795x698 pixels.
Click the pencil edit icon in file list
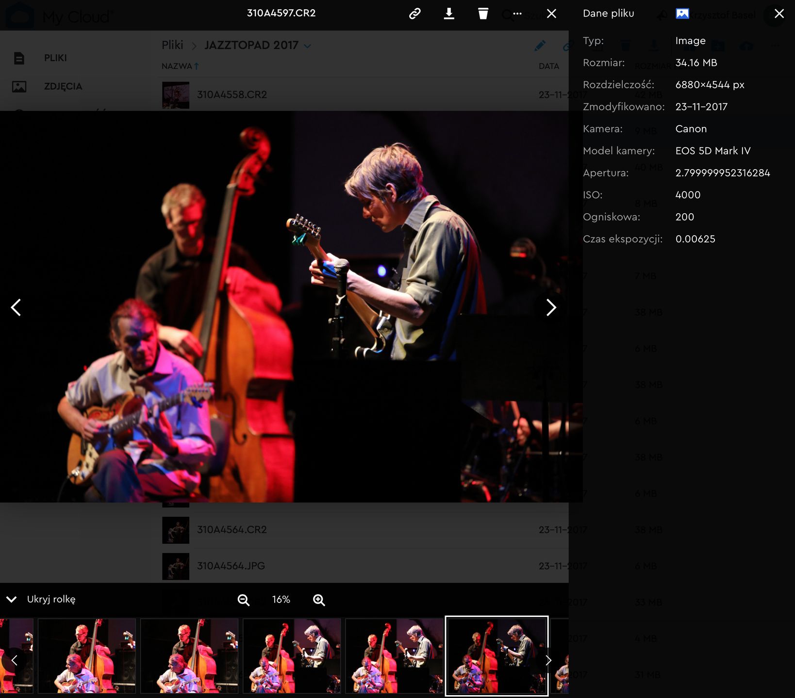click(x=540, y=46)
